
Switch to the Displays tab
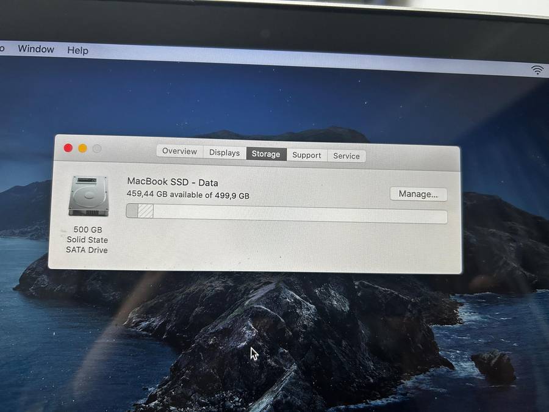click(x=224, y=153)
